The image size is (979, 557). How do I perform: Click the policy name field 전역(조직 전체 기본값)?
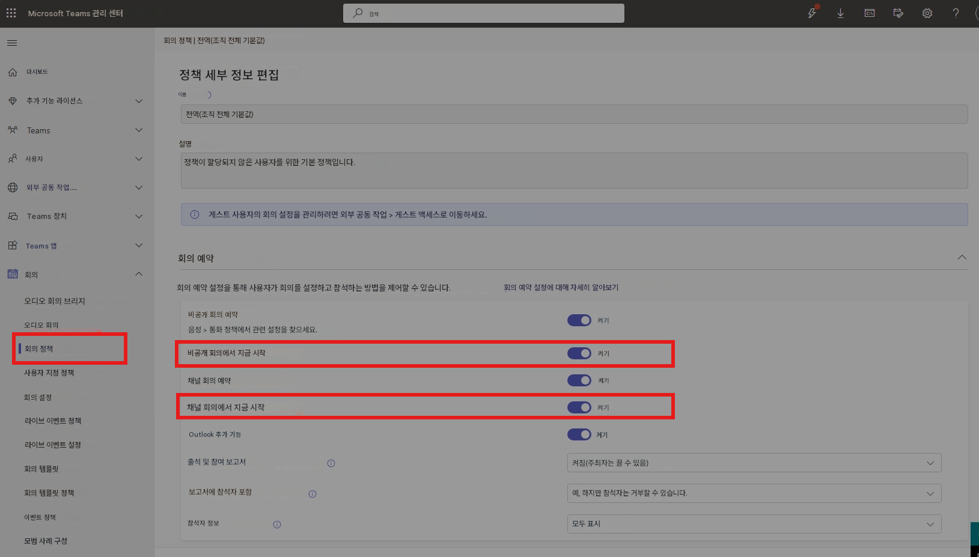click(x=574, y=114)
